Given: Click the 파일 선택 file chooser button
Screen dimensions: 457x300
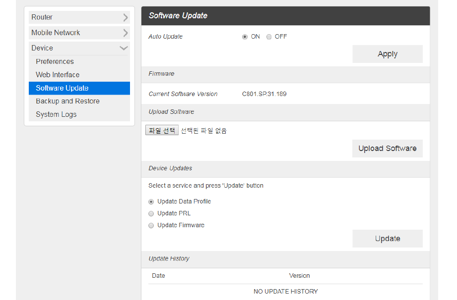Looking at the screenshot, I should point(162,131).
